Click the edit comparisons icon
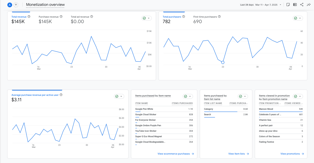This screenshot has width=314, height=163. tap(295, 5)
